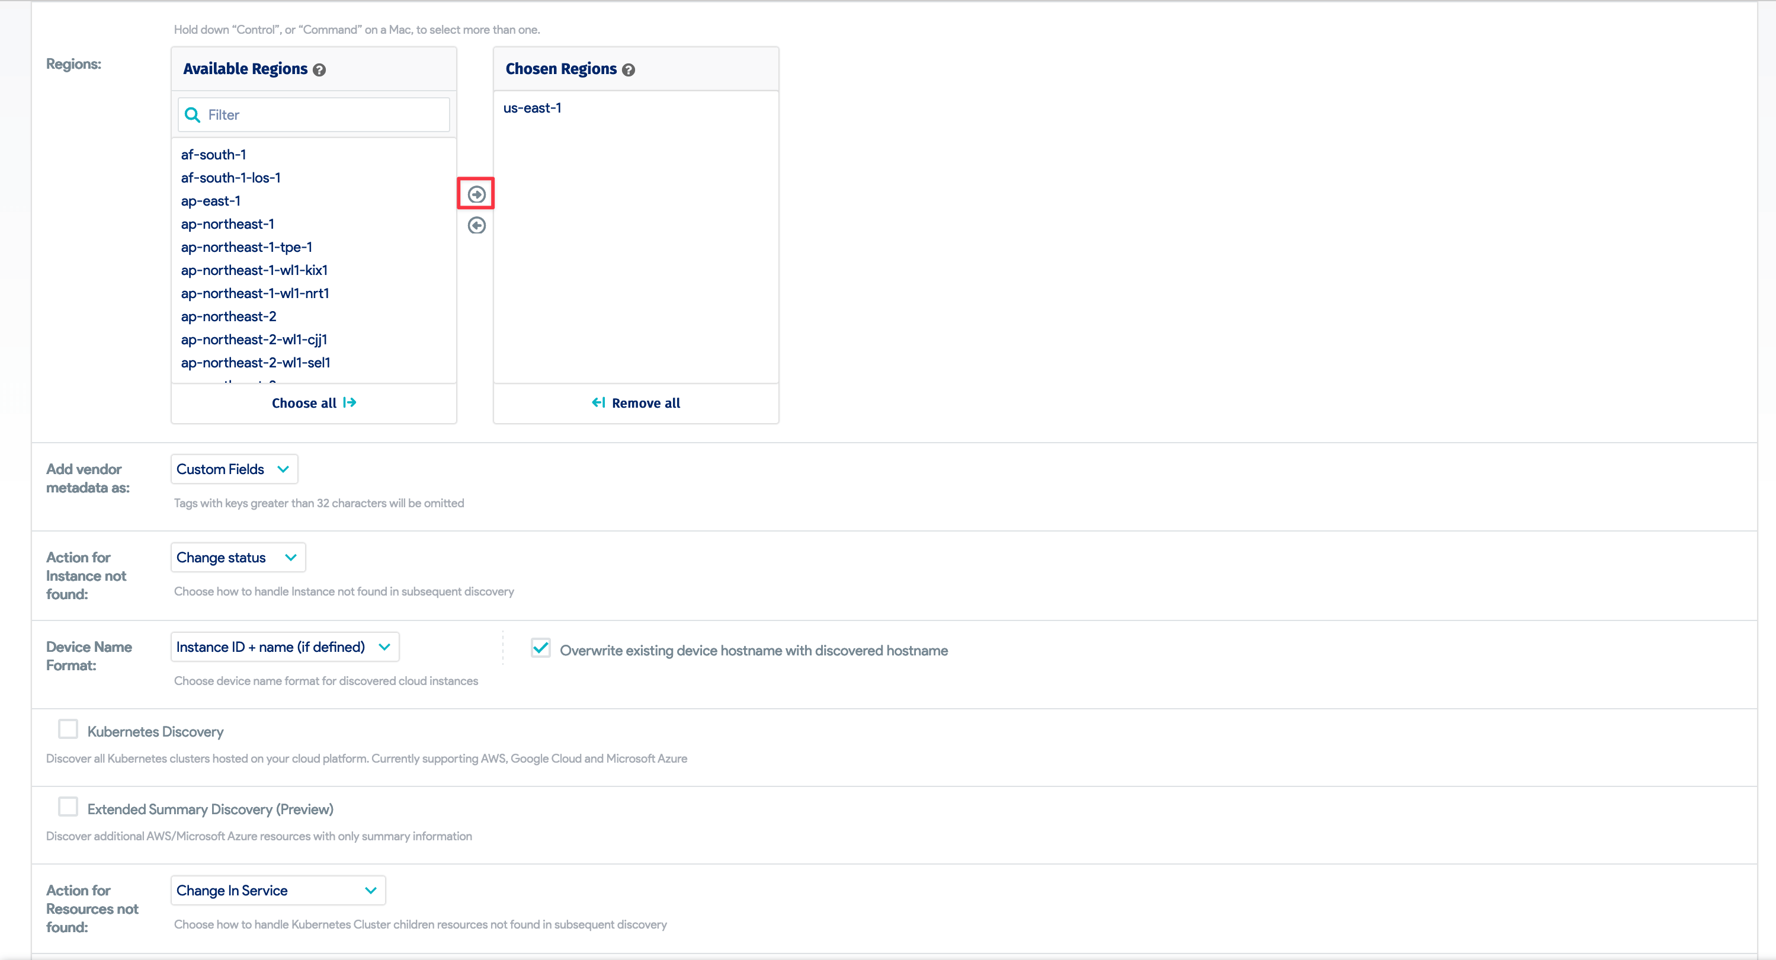Enable the Extended Summary Discovery (Preview) checkbox

click(68, 806)
